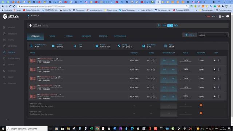Click the Wallet binance icon
Screen dimensions: 233x131
click(x=54, y=46)
